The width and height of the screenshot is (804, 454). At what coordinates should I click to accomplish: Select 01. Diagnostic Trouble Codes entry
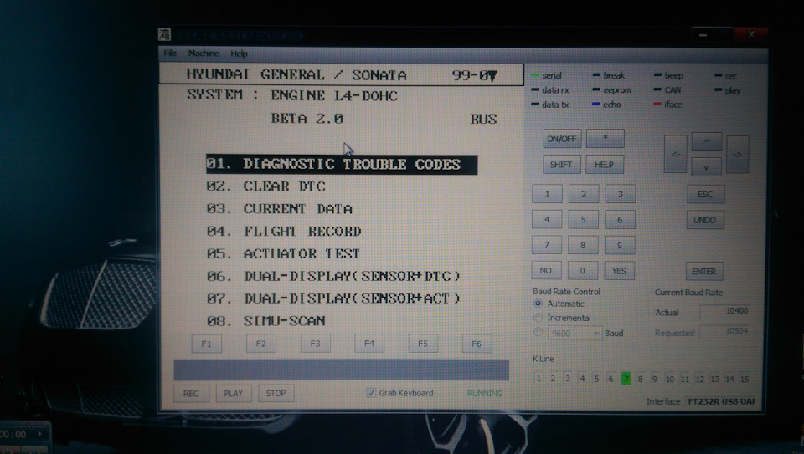pos(342,165)
